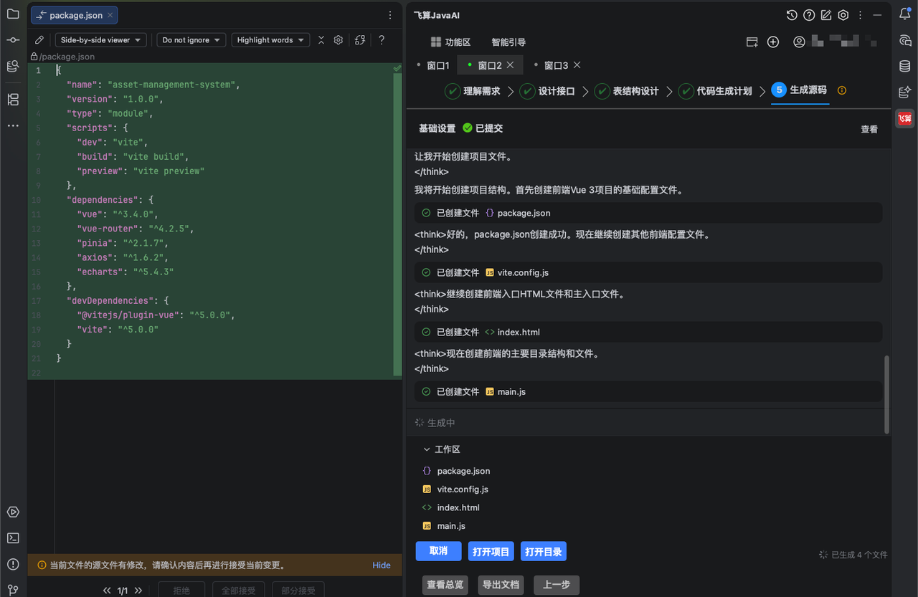918x597 pixels.
Task: Open main.js in 工作区 list
Action: click(451, 526)
